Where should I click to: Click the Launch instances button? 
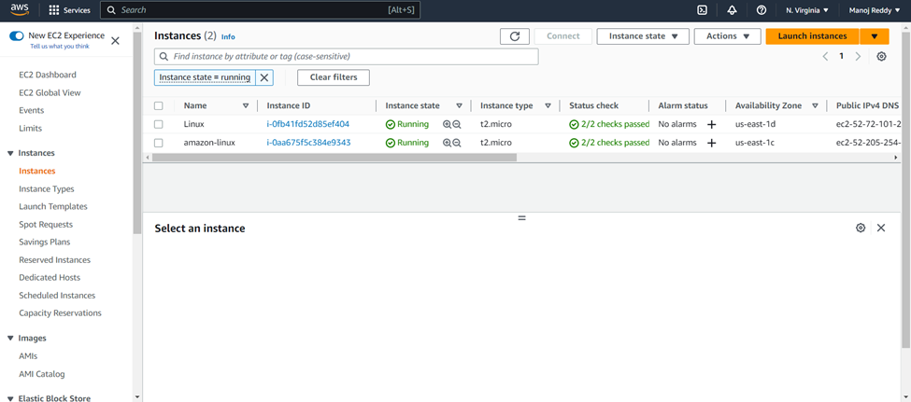[x=812, y=36]
